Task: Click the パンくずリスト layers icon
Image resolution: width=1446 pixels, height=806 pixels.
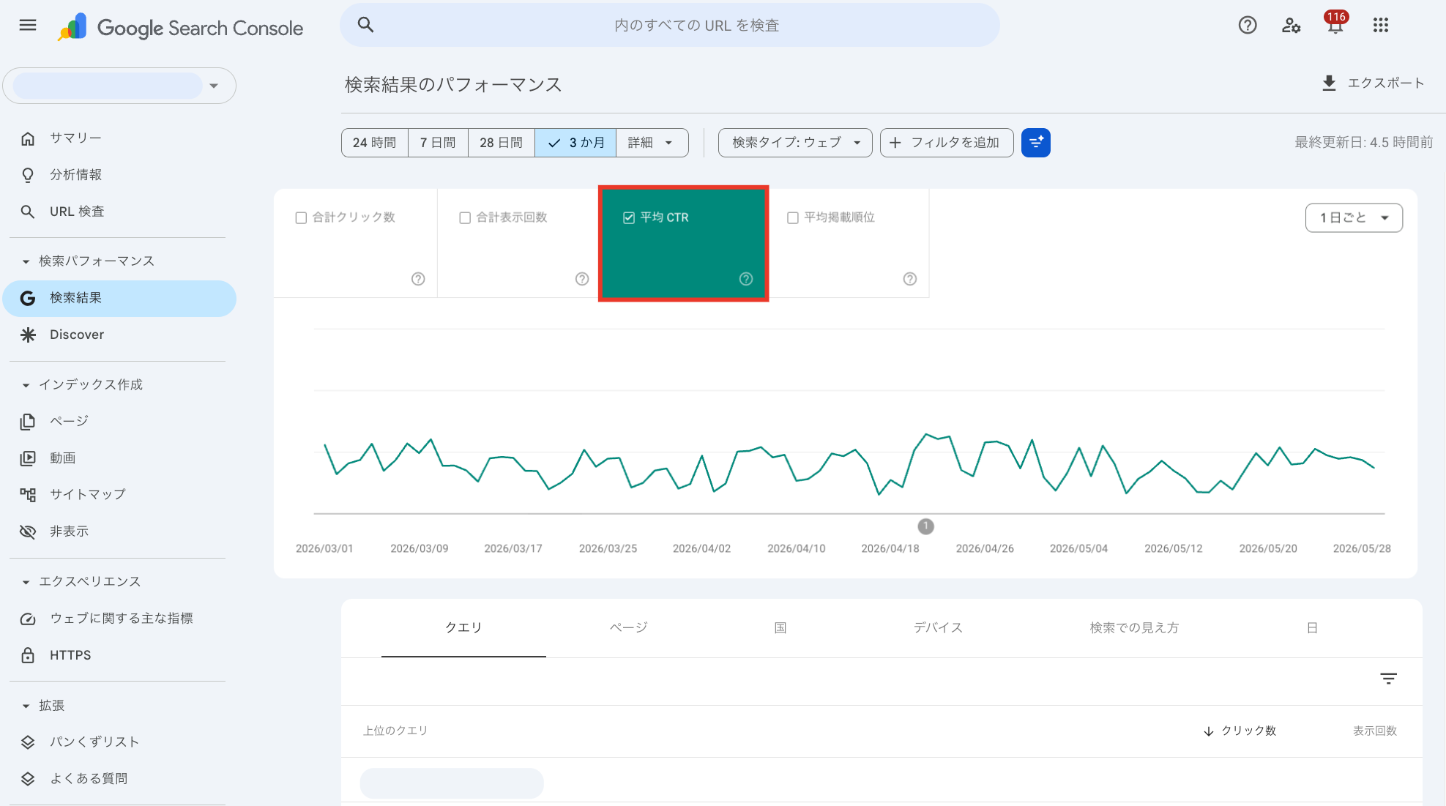Action: [x=28, y=742]
